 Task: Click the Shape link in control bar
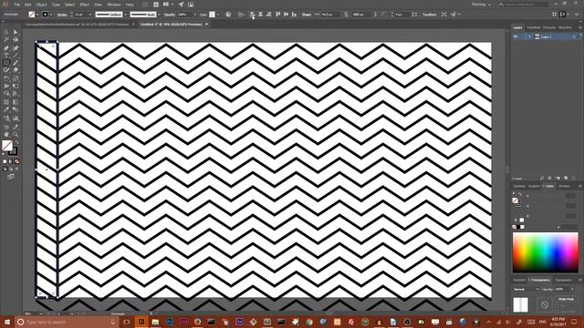click(307, 15)
